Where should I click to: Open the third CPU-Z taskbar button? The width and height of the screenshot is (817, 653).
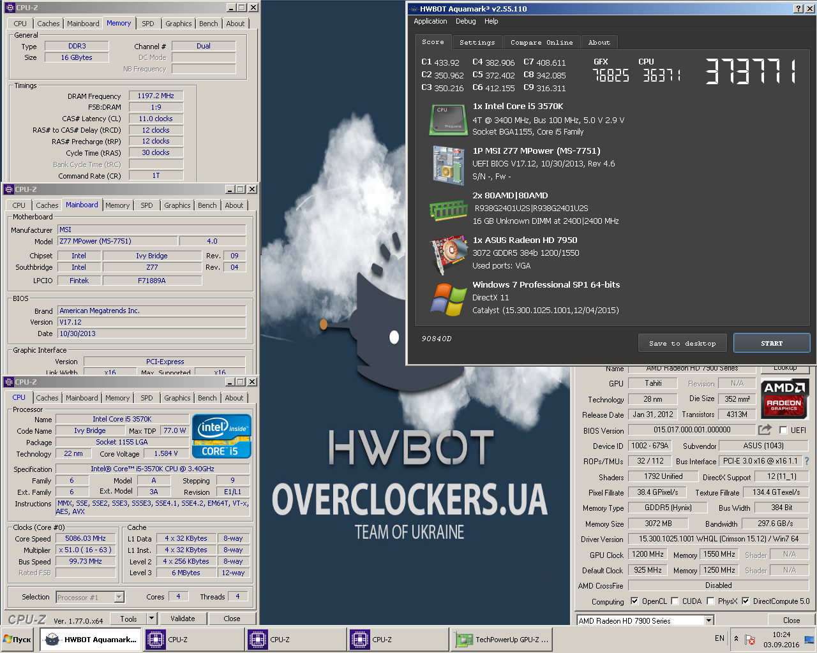tap(398, 640)
